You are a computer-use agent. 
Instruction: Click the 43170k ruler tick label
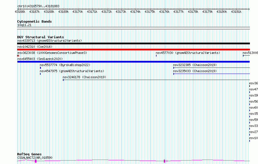click(x=78, y=12)
